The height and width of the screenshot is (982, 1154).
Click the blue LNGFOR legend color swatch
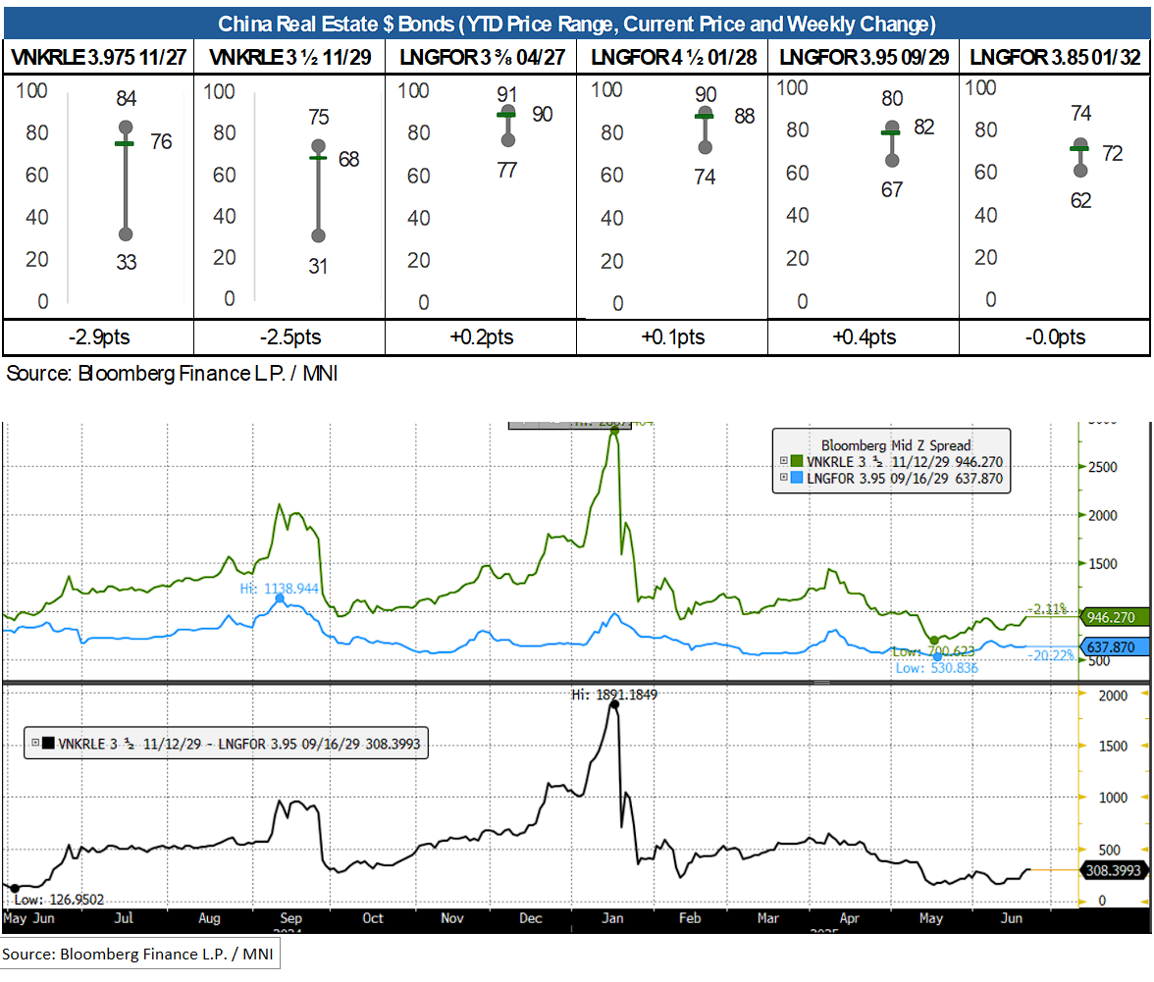point(797,478)
